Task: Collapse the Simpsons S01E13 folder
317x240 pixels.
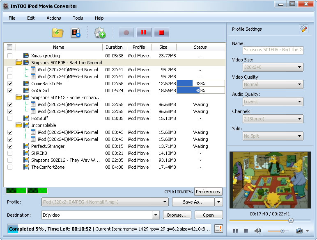Action: (x=19, y=97)
